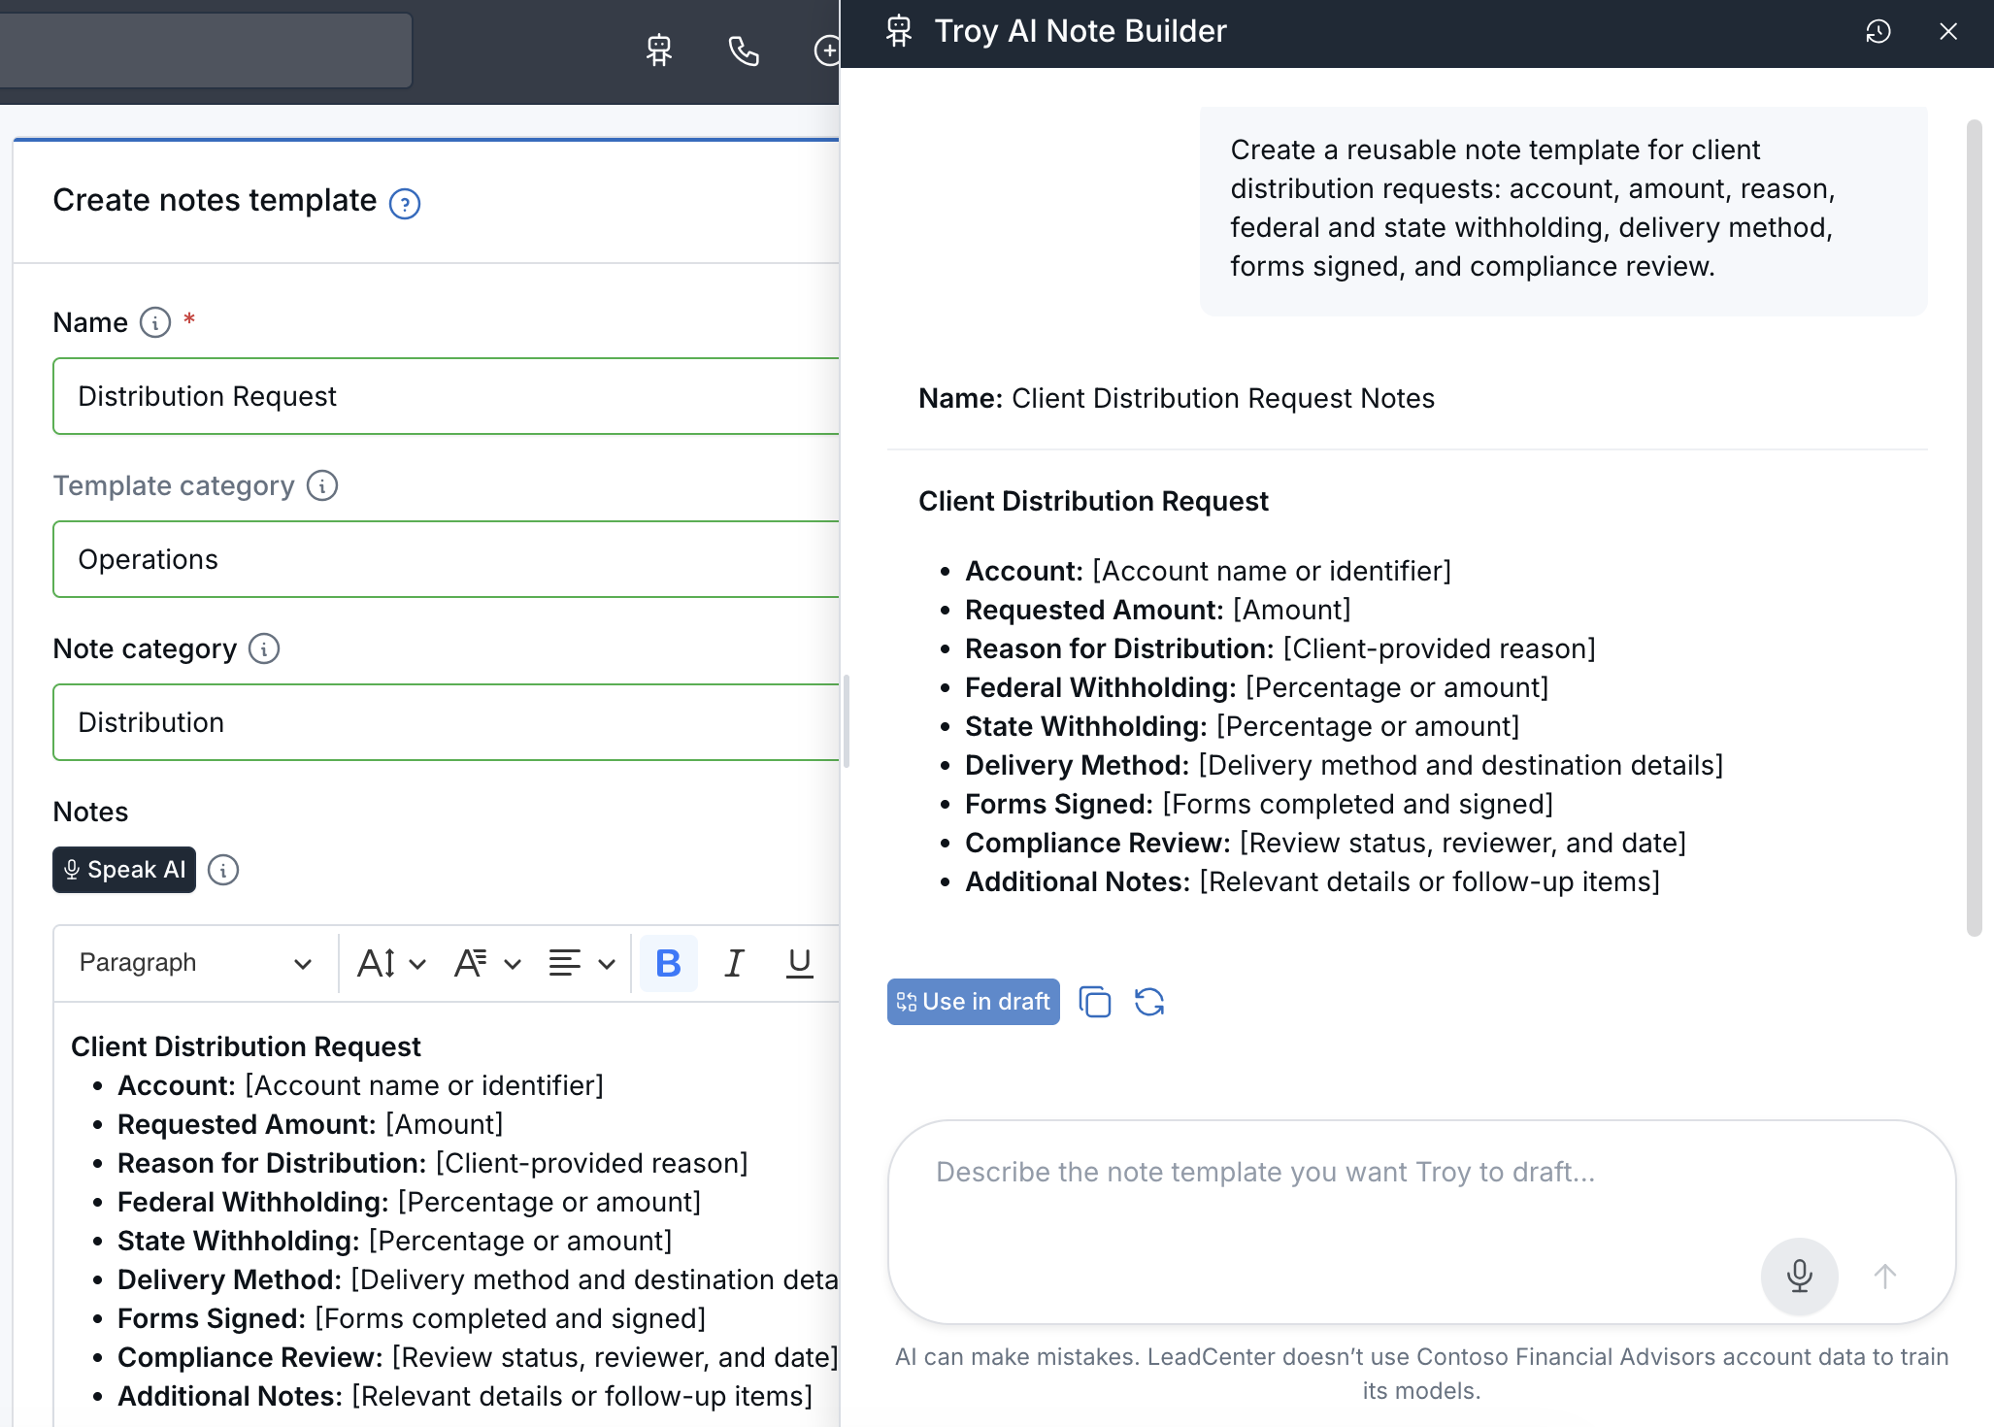Image resolution: width=1994 pixels, height=1427 pixels.
Task: Click the Troy robot icon beside panel title
Action: pyautogui.click(x=899, y=31)
